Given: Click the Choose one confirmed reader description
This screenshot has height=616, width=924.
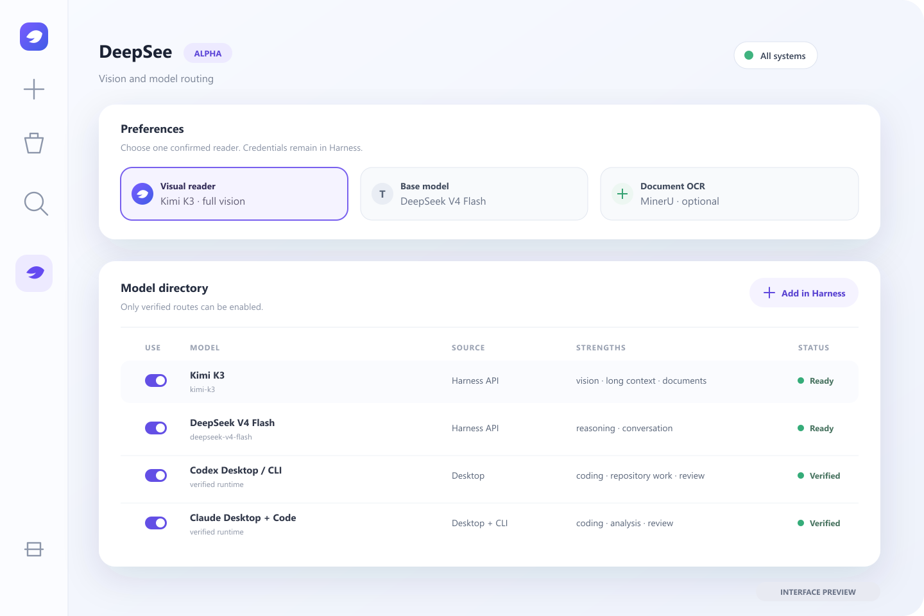Looking at the screenshot, I should pos(241,148).
